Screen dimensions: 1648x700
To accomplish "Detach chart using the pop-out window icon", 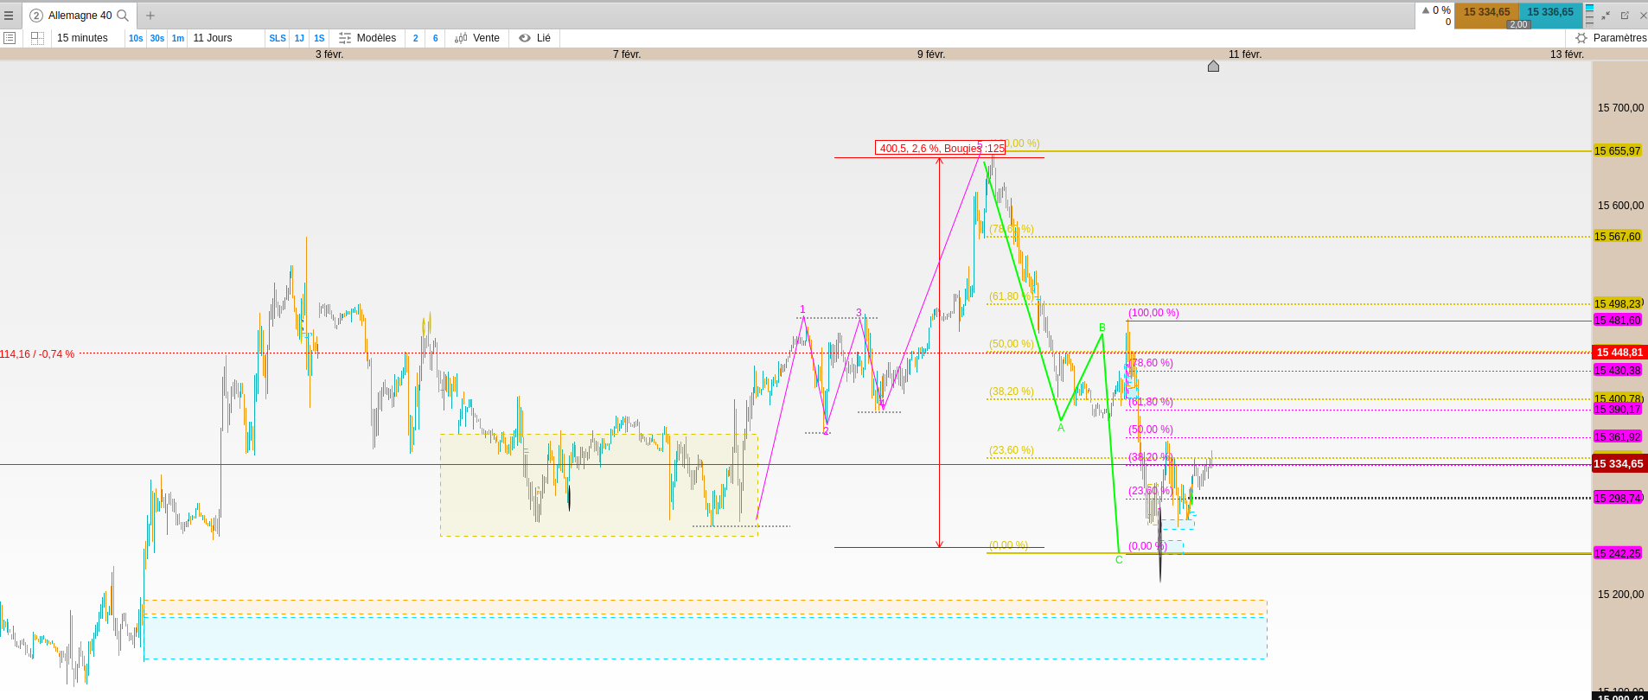I will coord(1625,16).
